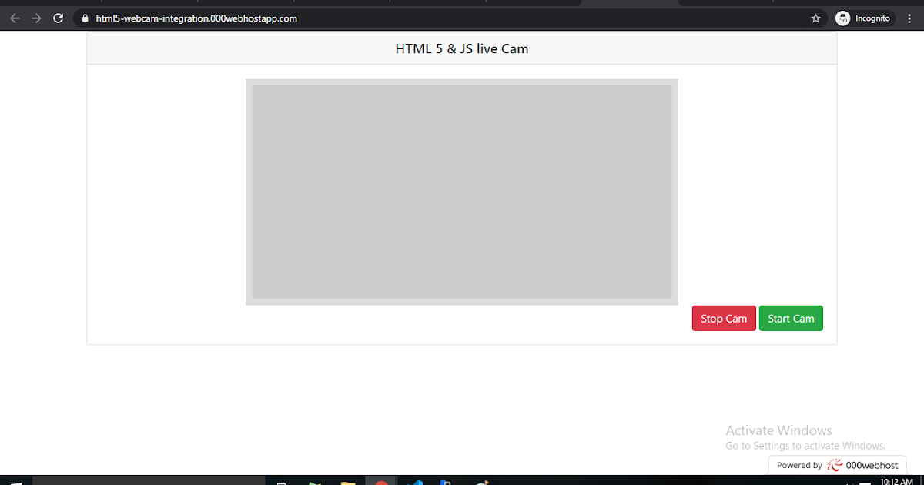This screenshot has width=924, height=485.
Task: Click the gray webcam preview area
Action: tap(462, 192)
